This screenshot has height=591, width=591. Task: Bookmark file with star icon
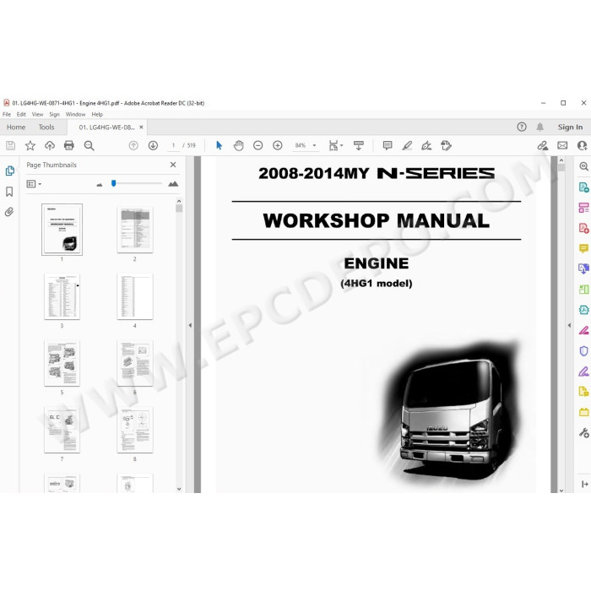[30, 145]
